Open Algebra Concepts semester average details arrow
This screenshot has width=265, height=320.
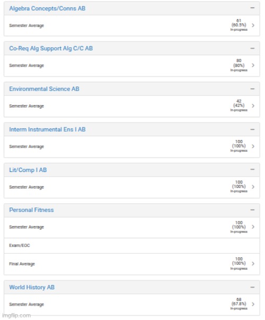253,25
